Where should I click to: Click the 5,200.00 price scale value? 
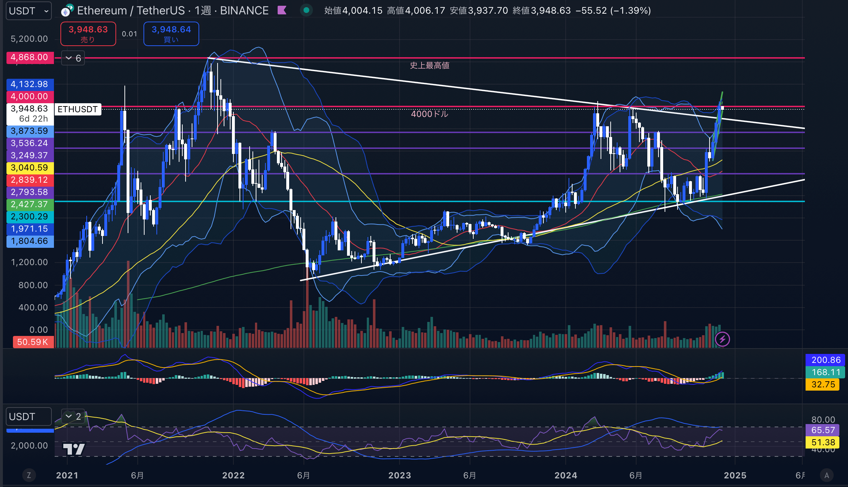point(29,39)
